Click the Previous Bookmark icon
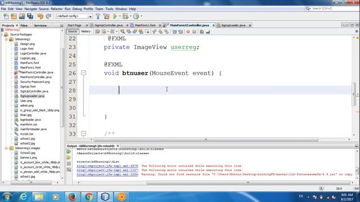The height and width of the screenshot is (202, 360). (154, 31)
